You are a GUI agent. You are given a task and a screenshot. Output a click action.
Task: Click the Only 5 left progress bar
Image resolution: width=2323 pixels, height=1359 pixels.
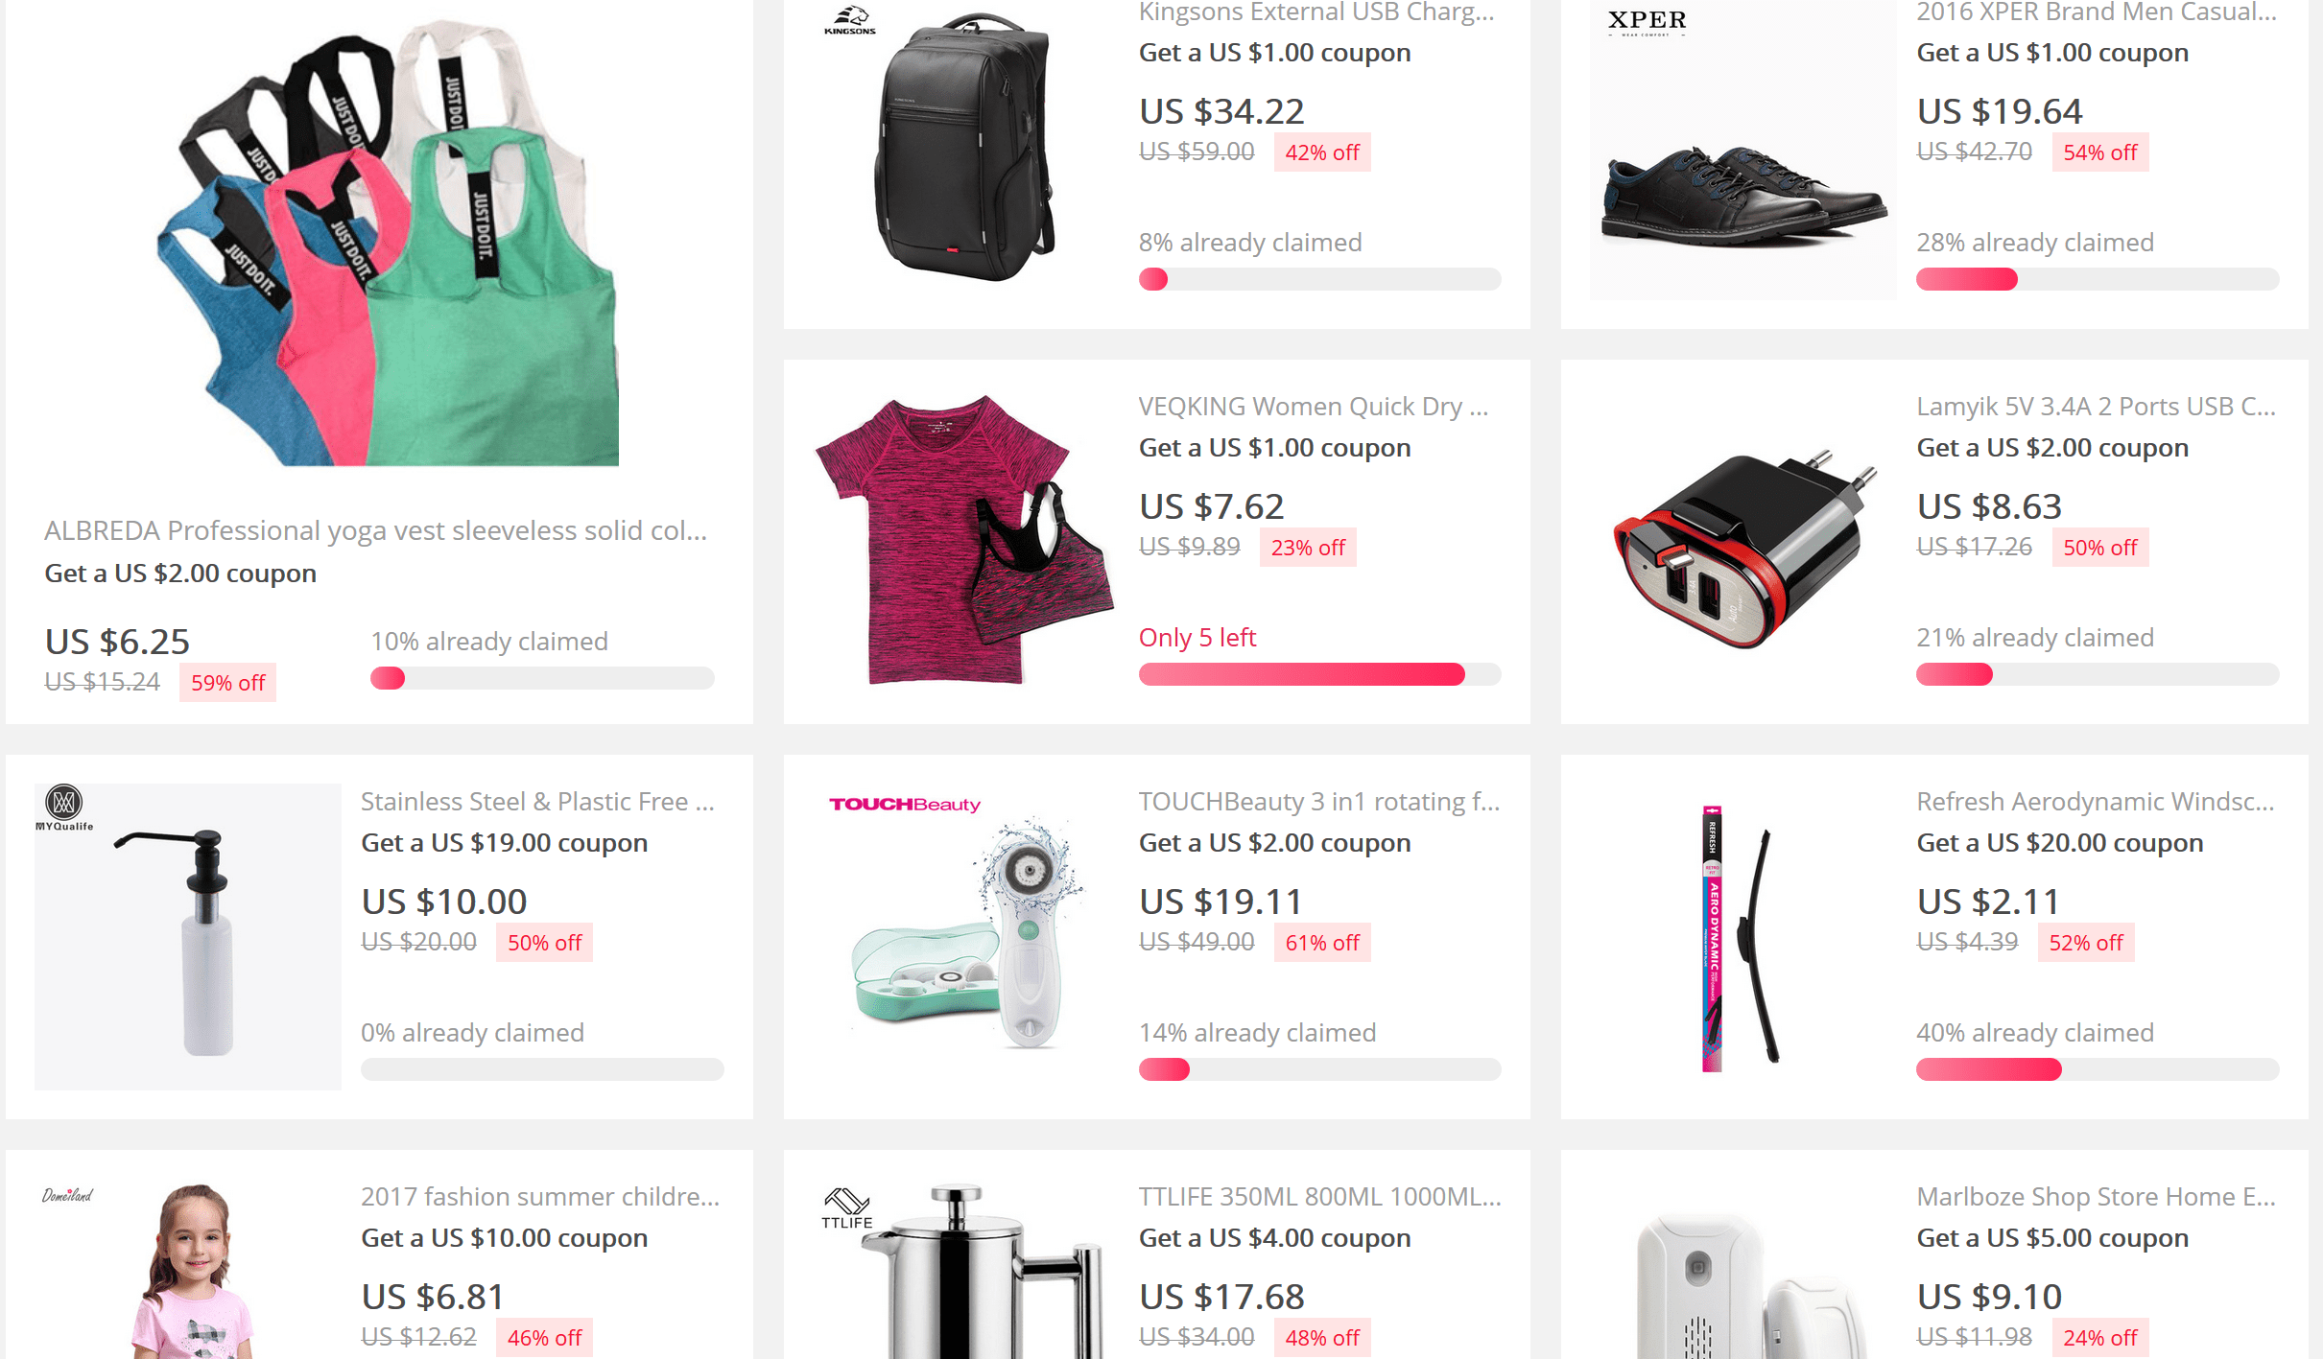(x=1319, y=674)
